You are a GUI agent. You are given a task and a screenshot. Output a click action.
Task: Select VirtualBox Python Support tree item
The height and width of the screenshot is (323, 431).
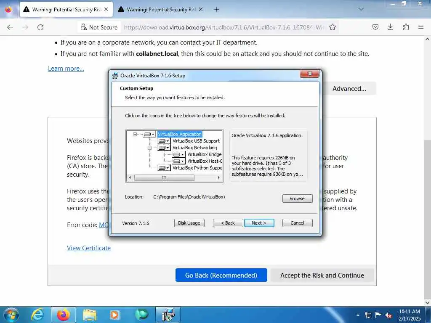click(197, 168)
